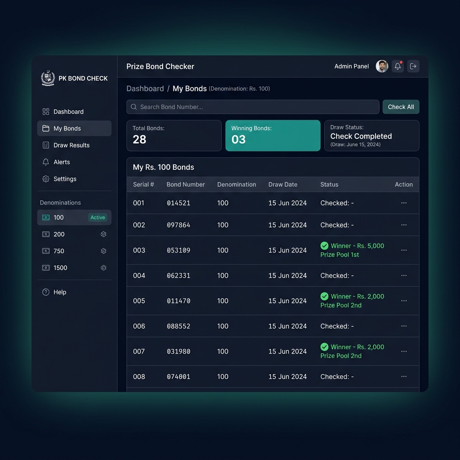Select the 100 denomination
This screenshot has height=460, width=460.
[x=74, y=217]
